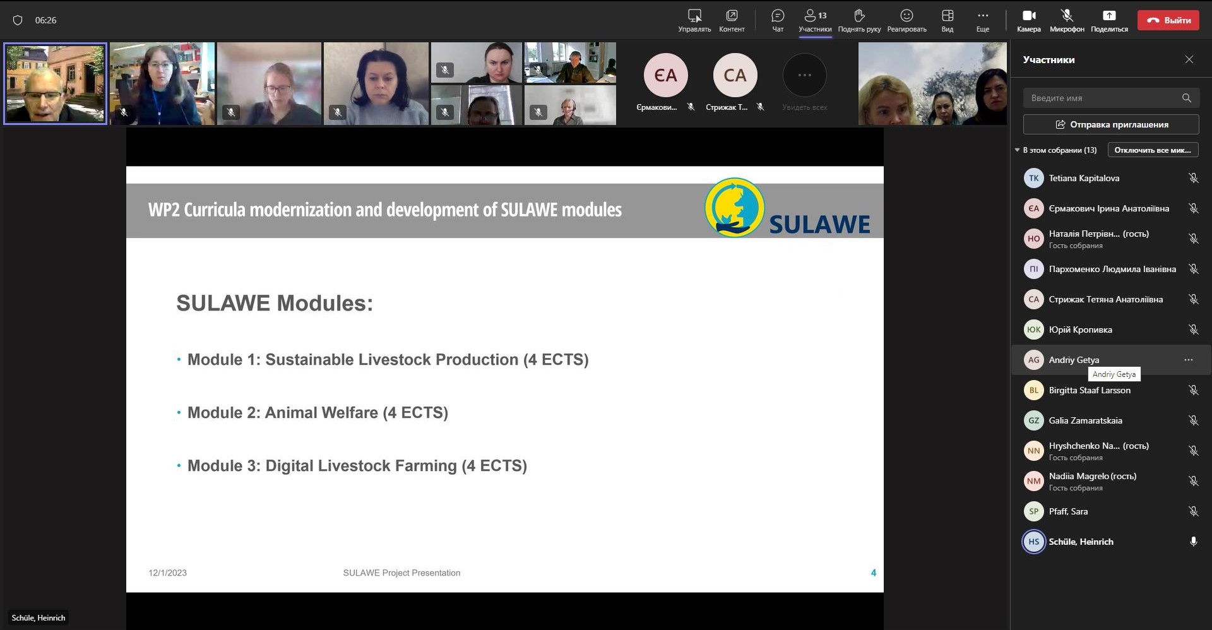Click mic icon for Наталія Петрівн...

[1193, 239]
